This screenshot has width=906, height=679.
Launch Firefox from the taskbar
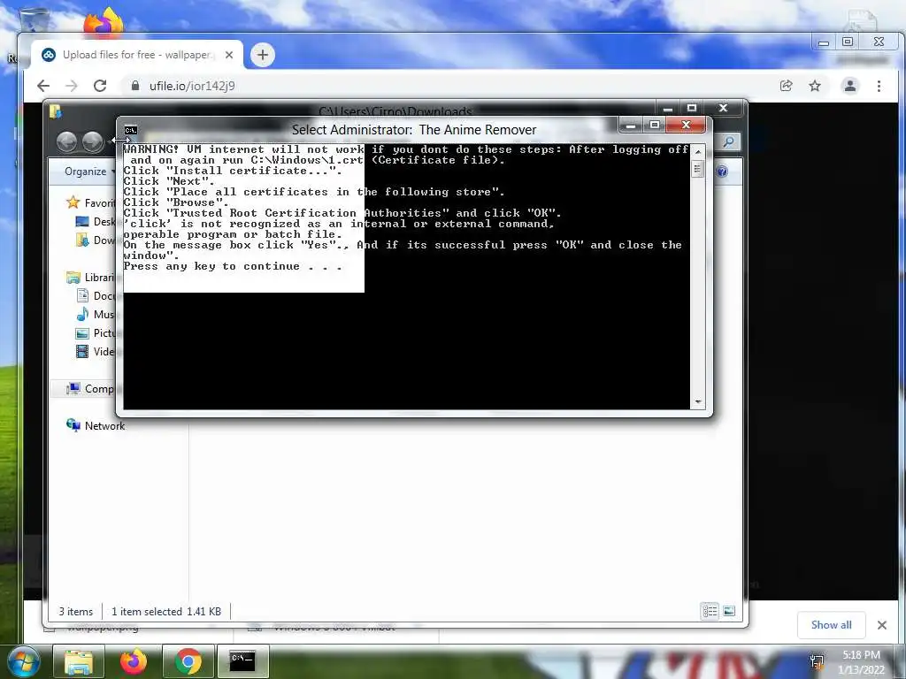[x=134, y=661]
